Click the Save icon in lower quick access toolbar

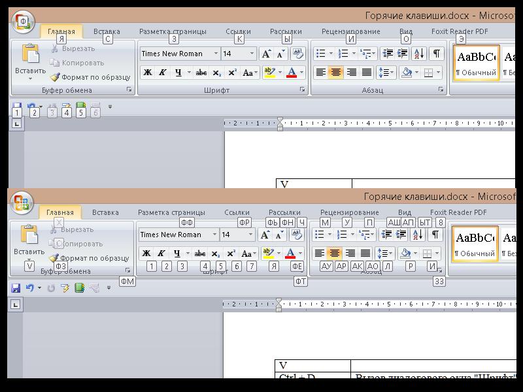tap(15, 287)
